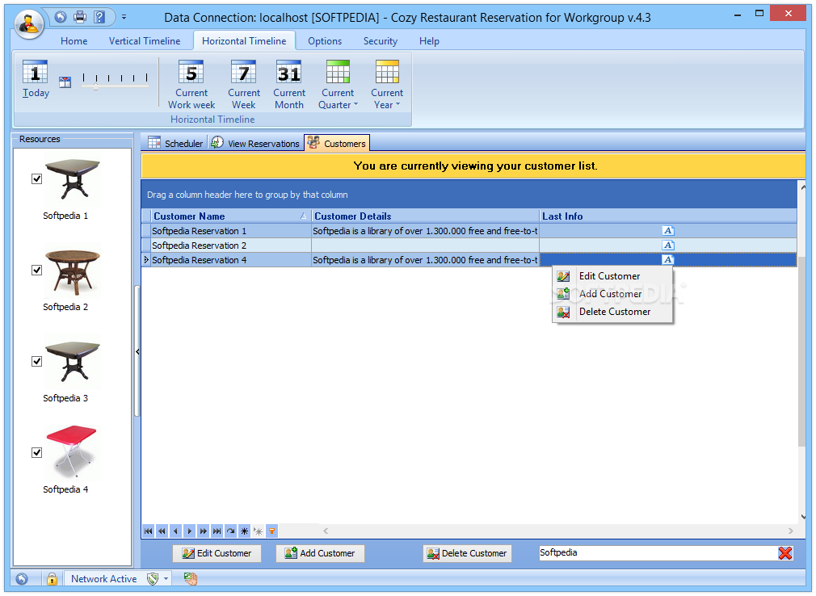Image resolution: width=816 pixels, height=596 pixels.
Task: Open help with the question mark icon
Action: pyautogui.click(x=99, y=17)
